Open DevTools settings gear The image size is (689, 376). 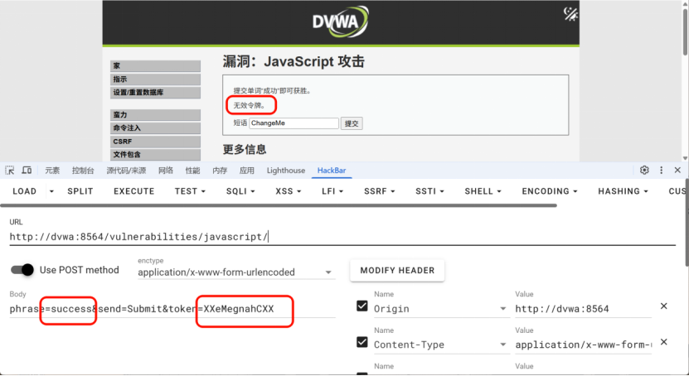(644, 171)
